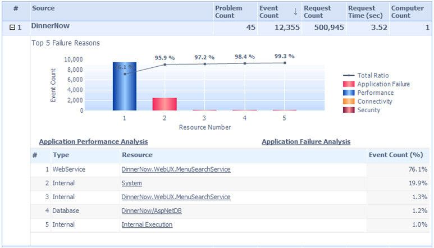The image size is (434, 248).
Task: Click the 99.3 % data point label
Action: tap(284, 56)
